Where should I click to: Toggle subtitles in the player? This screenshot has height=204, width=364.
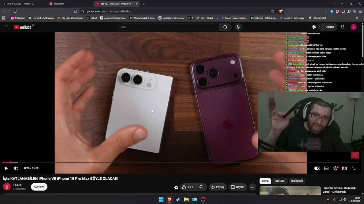pyautogui.click(x=326, y=168)
